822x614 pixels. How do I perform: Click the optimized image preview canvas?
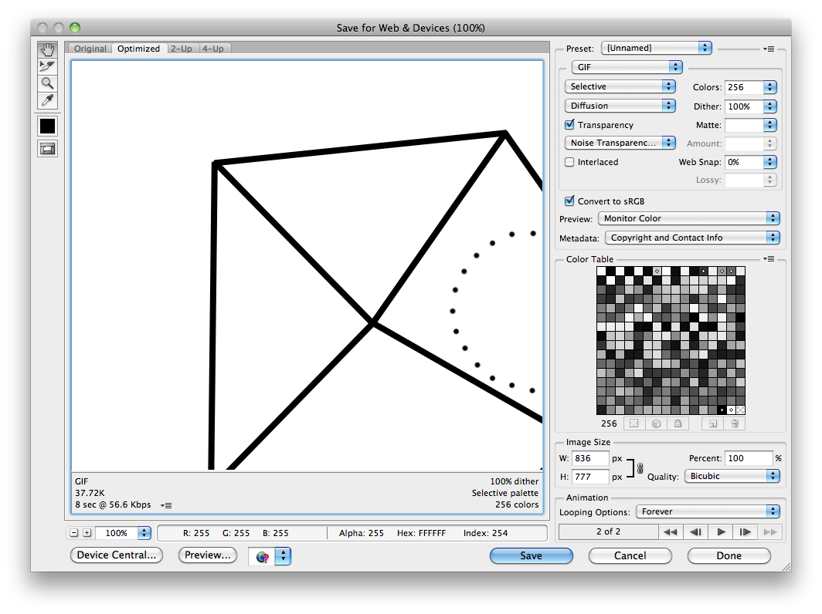(x=307, y=265)
